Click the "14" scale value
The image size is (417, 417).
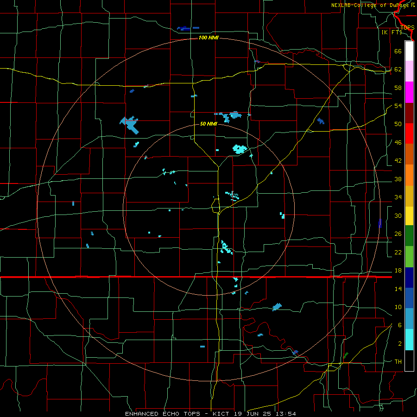[398, 289]
